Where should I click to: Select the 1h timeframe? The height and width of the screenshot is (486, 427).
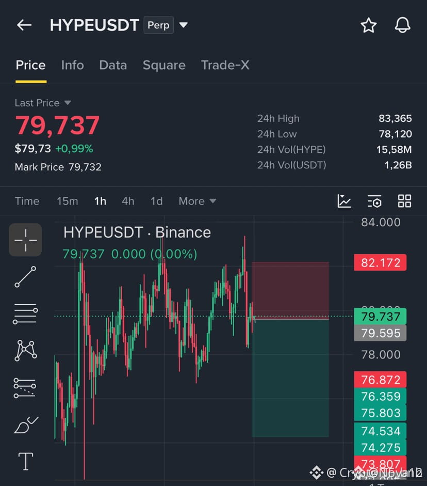[x=100, y=201]
